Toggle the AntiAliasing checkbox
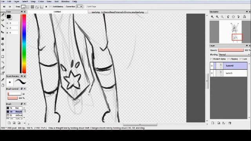Viewport: 251px width, 141px height. [x=51, y=7]
